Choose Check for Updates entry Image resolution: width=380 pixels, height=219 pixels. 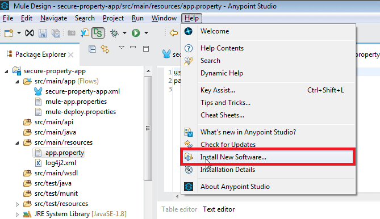pyautogui.click(x=268, y=145)
